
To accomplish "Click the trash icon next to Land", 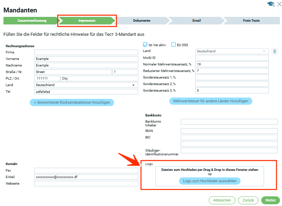I will [x=275, y=51].
